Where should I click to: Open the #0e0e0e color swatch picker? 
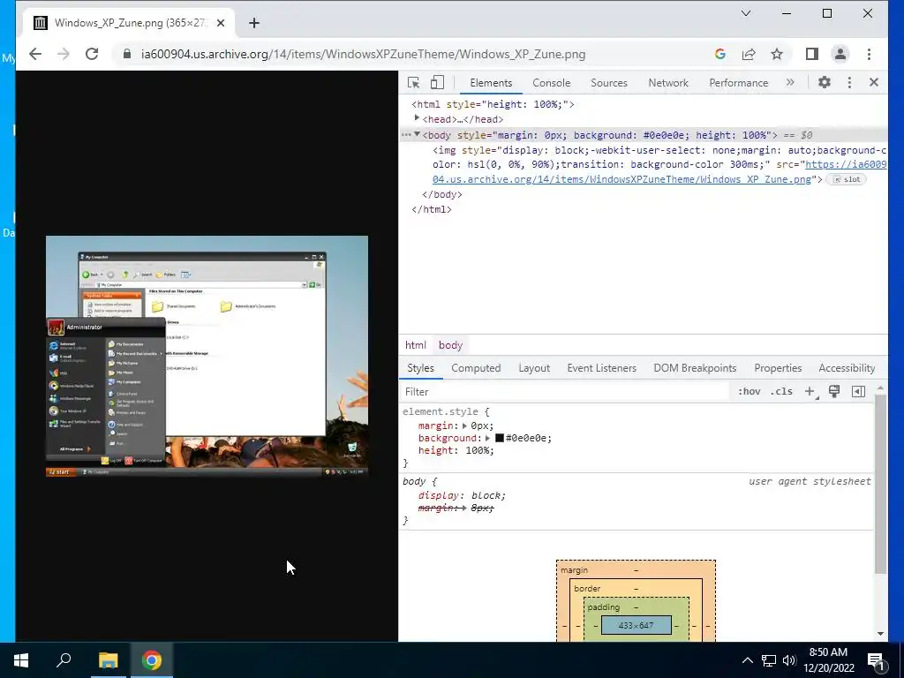coord(500,438)
